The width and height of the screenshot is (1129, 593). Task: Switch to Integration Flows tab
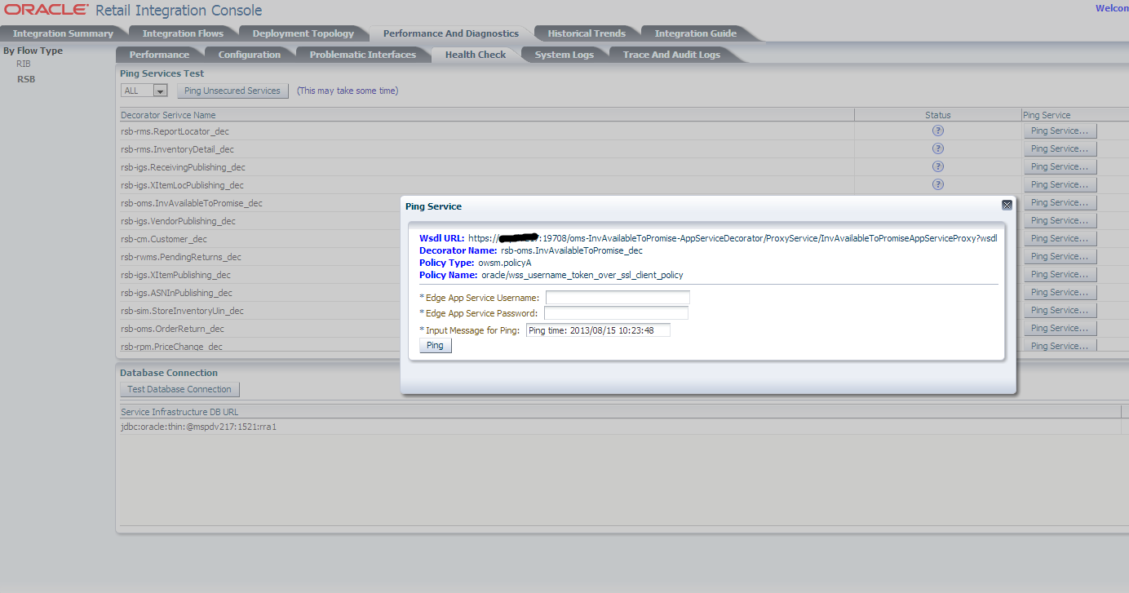point(183,33)
